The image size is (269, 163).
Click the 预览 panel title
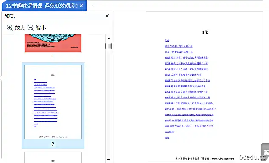(x=10, y=16)
